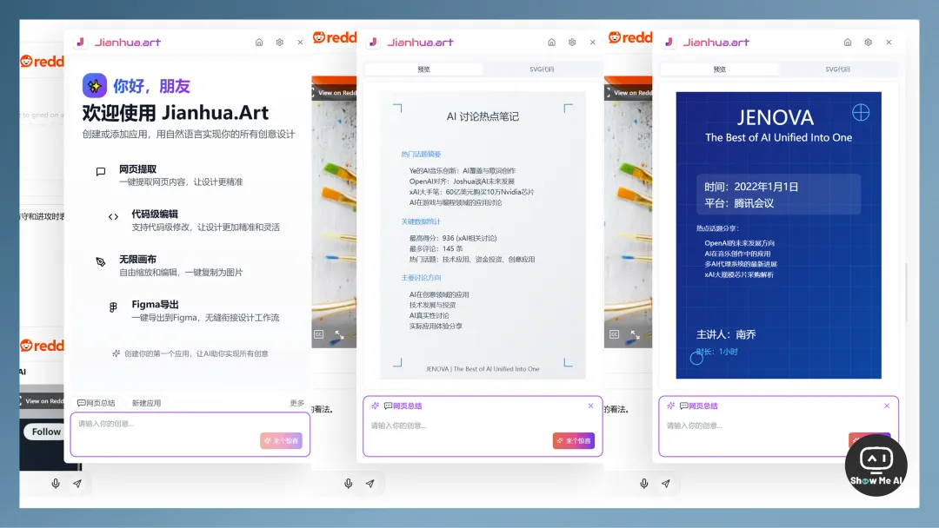939x528 pixels.
Task: Click the 代码级编辑 code brackets icon
Action: (x=113, y=217)
